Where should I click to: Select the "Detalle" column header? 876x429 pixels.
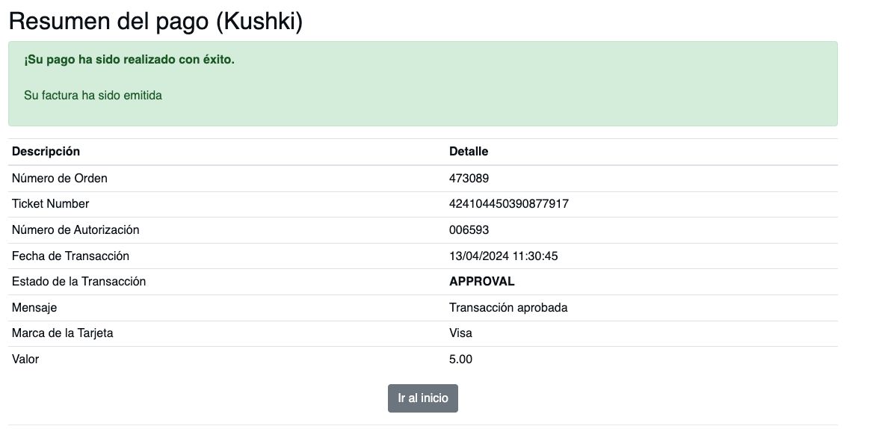(469, 152)
